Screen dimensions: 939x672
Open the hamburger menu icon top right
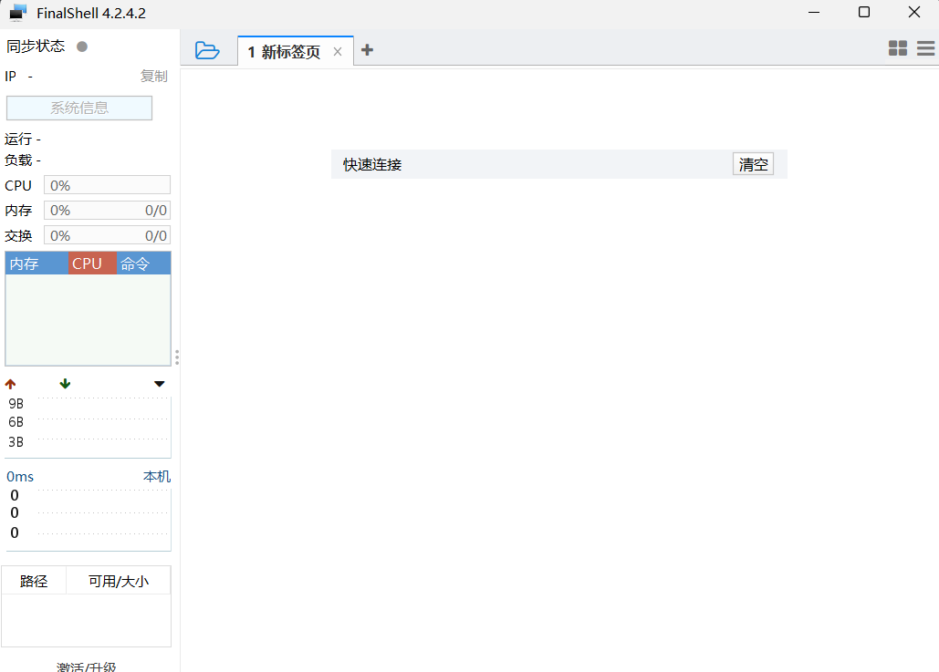coord(924,47)
